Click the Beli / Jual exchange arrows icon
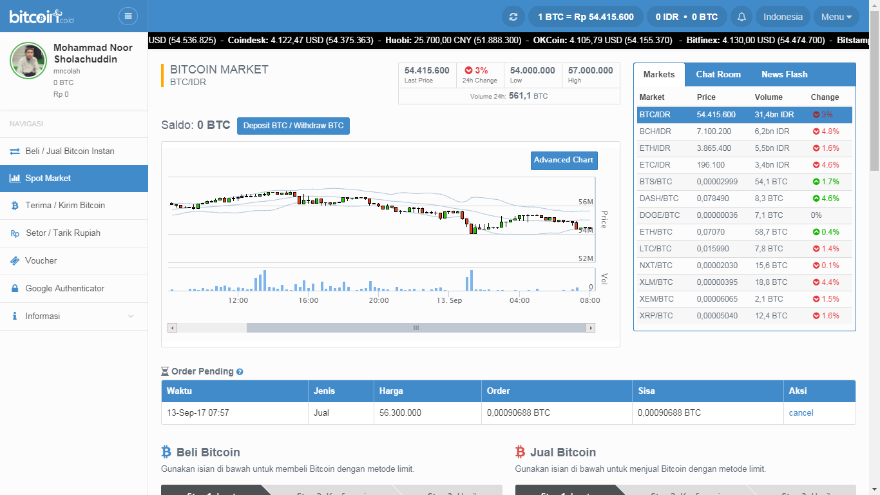Screen dimensions: 880x495 14,151
